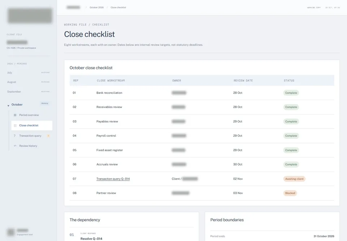Click the 31 October 2026 period end value
Image resolution: width=347 pixels, height=241 pixels.
click(324, 236)
